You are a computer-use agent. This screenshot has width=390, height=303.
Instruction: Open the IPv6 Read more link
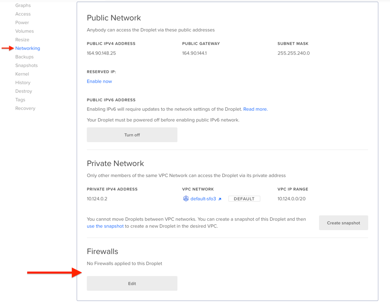(255, 109)
